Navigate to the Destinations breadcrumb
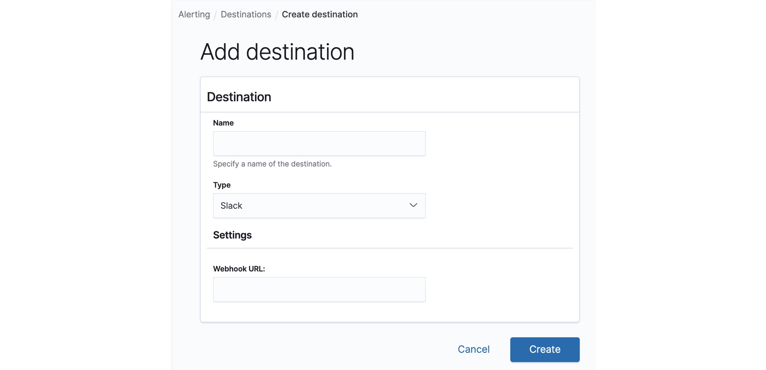Image resolution: width=766 pixels, height=370 pixels. (x=246, y=15)
